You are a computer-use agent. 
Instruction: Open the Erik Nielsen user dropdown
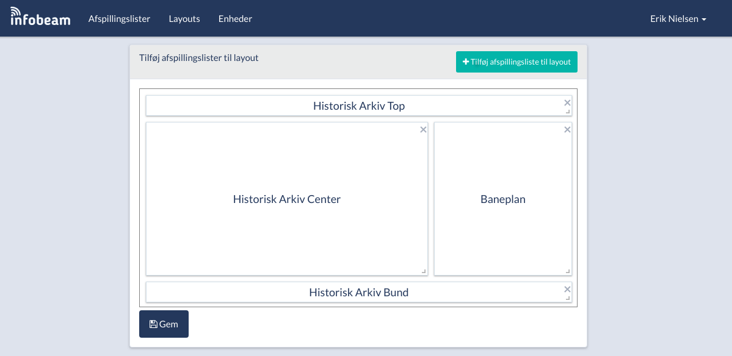678,19
